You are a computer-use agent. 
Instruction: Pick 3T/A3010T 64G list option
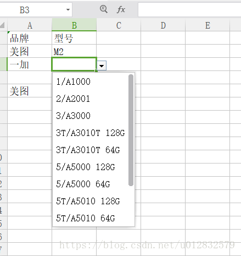91,150
